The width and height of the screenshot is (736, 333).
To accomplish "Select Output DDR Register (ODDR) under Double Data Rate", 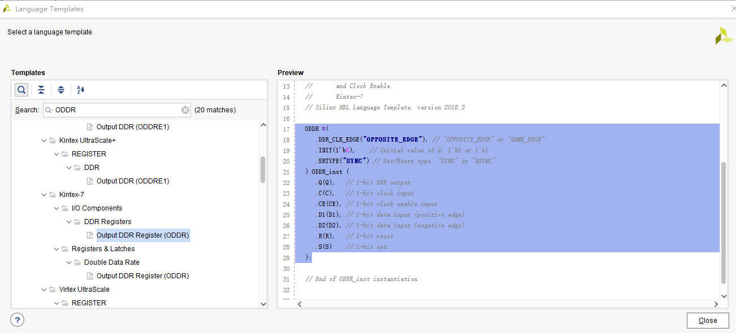I will point(143,276).
